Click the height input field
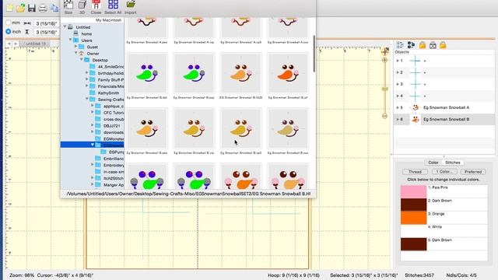This screenshot has height=280, width=498. (x=47, y=32)
